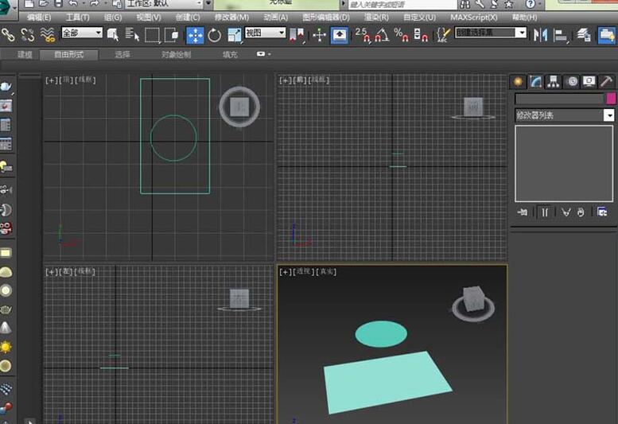618x424 pixels.
Task: Select the Move transform tool
Action: coord(195,34)
